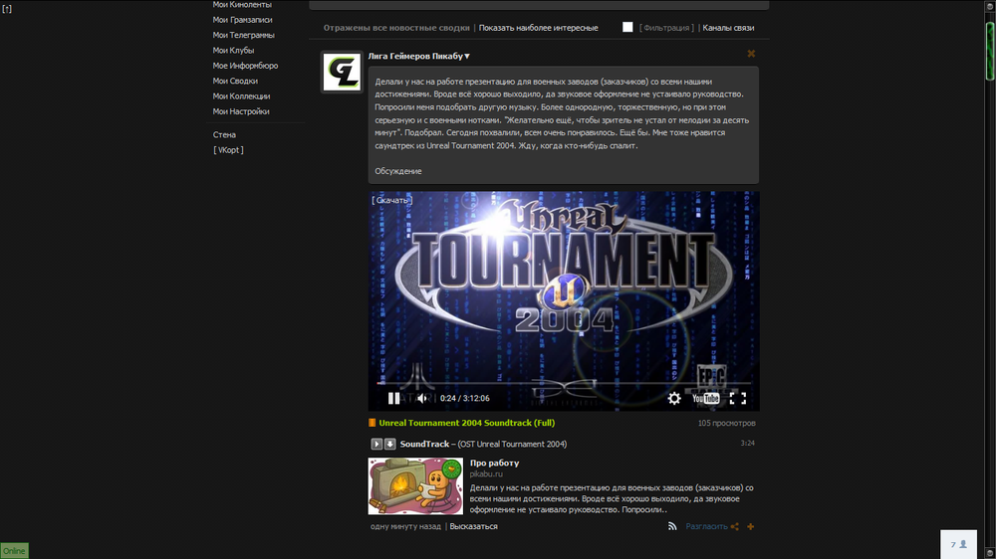Open the online friends counter panel
The image size is (996, 559).
(959, 545)
